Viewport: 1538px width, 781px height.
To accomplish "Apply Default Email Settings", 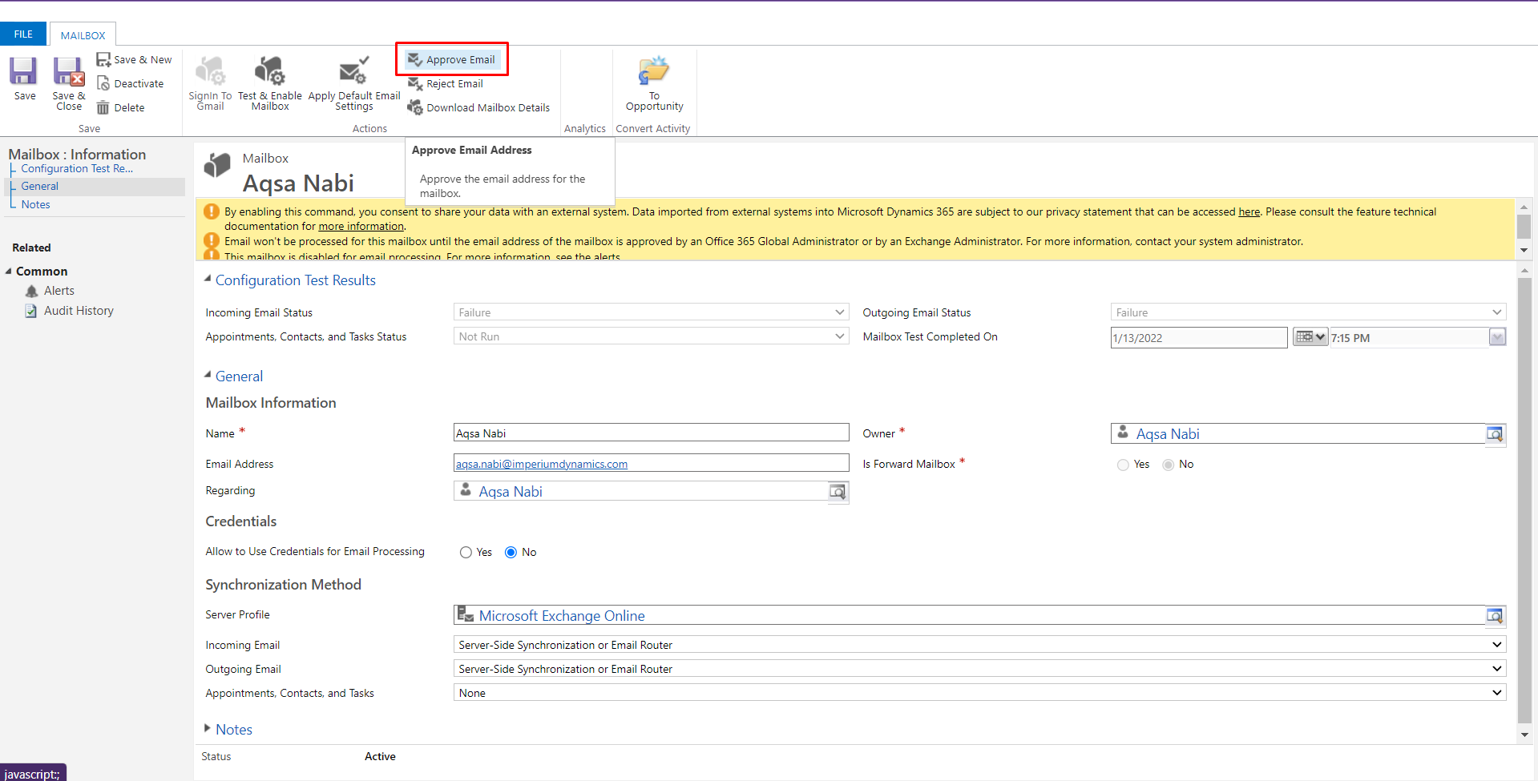I will (353, 72).
